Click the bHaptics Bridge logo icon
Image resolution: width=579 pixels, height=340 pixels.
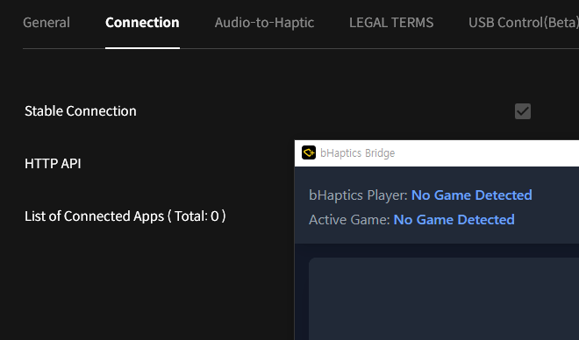(x=309, y=152)
